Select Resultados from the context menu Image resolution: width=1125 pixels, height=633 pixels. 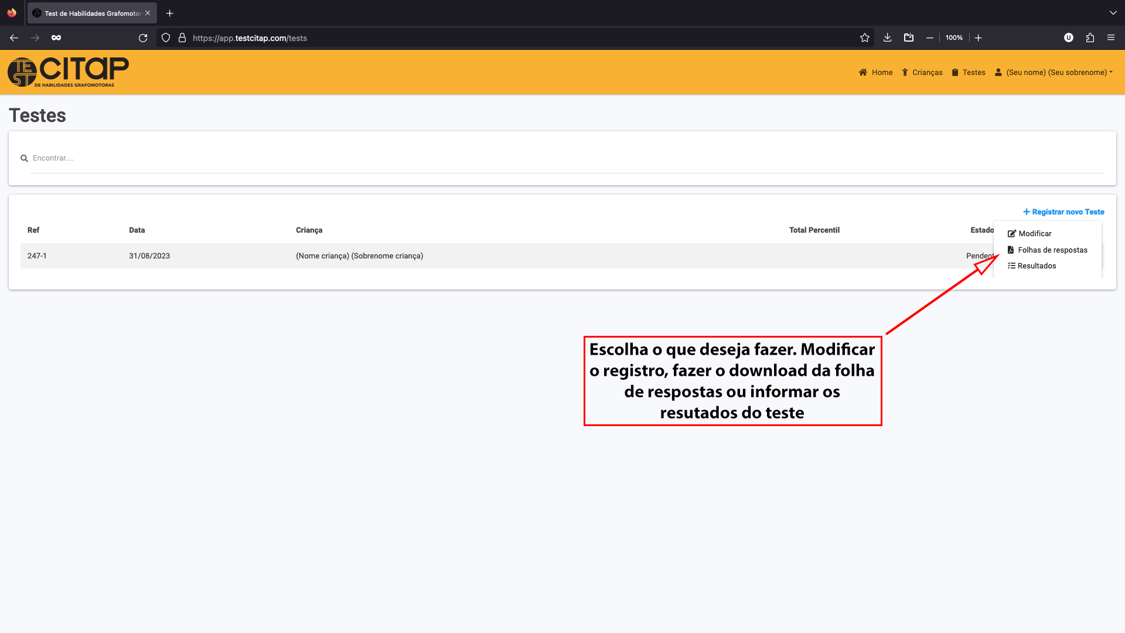[x=1036, y=266]
